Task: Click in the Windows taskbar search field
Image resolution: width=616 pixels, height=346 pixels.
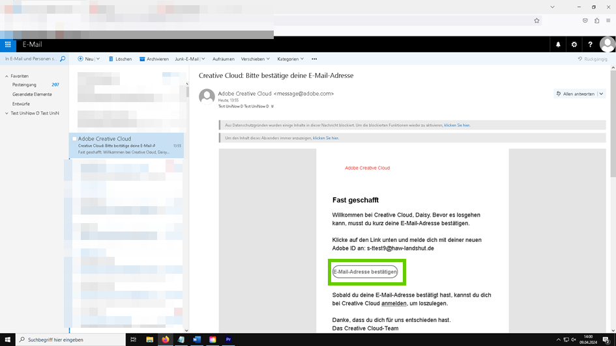Action: point(72,339)
